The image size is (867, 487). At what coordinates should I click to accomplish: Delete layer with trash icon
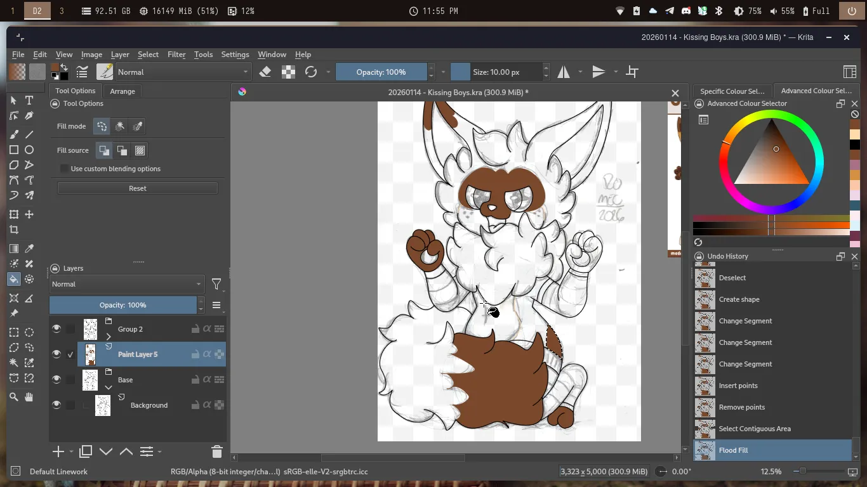(216, 451)
